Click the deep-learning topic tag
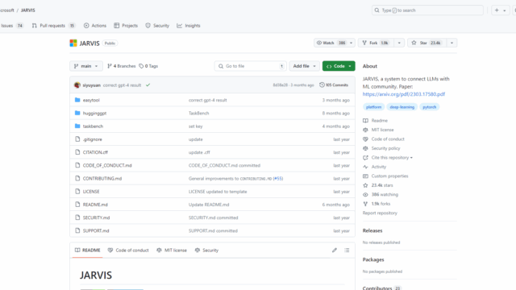The height and width of the screenshot is (290, 516). click(x=402, y=107)
